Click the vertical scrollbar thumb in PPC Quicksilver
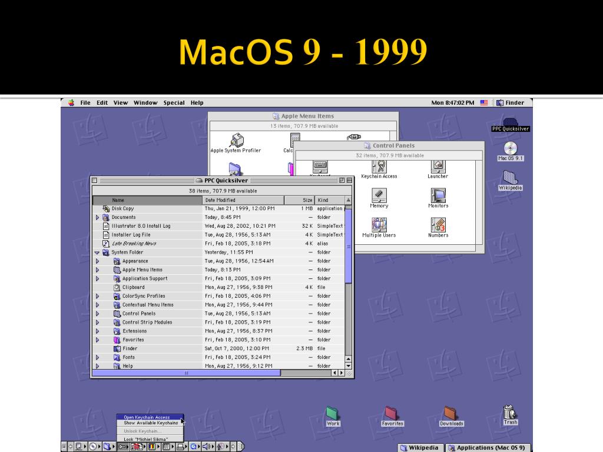Viewport: 603px width, 452px height. click(x=349, y=247)
